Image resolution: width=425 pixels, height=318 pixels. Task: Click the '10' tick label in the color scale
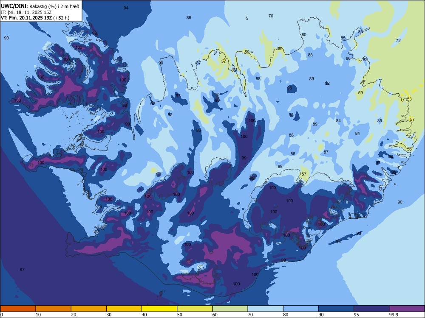pyautogui.click(x=38, y=315)
